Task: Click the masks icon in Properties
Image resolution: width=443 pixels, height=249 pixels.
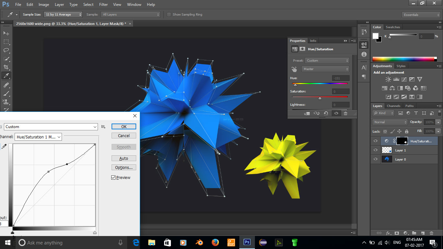Action: point(302,49)
